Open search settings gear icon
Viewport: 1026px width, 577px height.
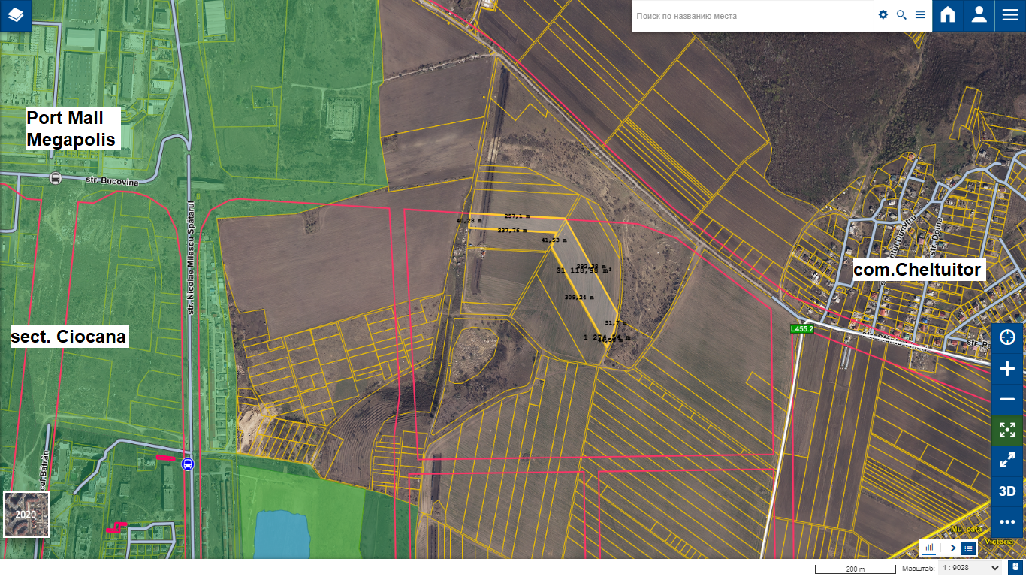tap(883, 15)
